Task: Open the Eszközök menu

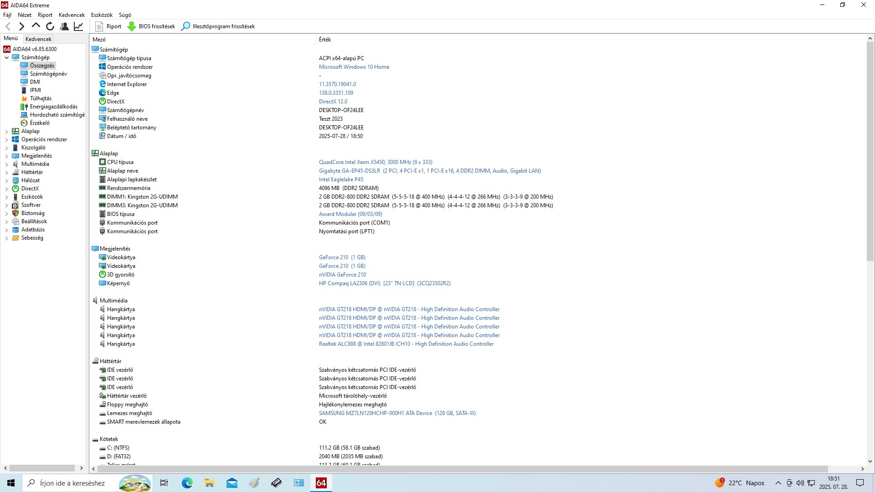Action: (x=102, y=15)
